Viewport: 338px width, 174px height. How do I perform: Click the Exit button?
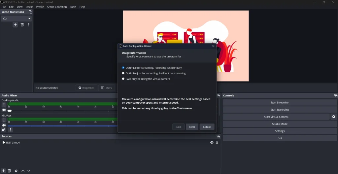coord(280,138)
